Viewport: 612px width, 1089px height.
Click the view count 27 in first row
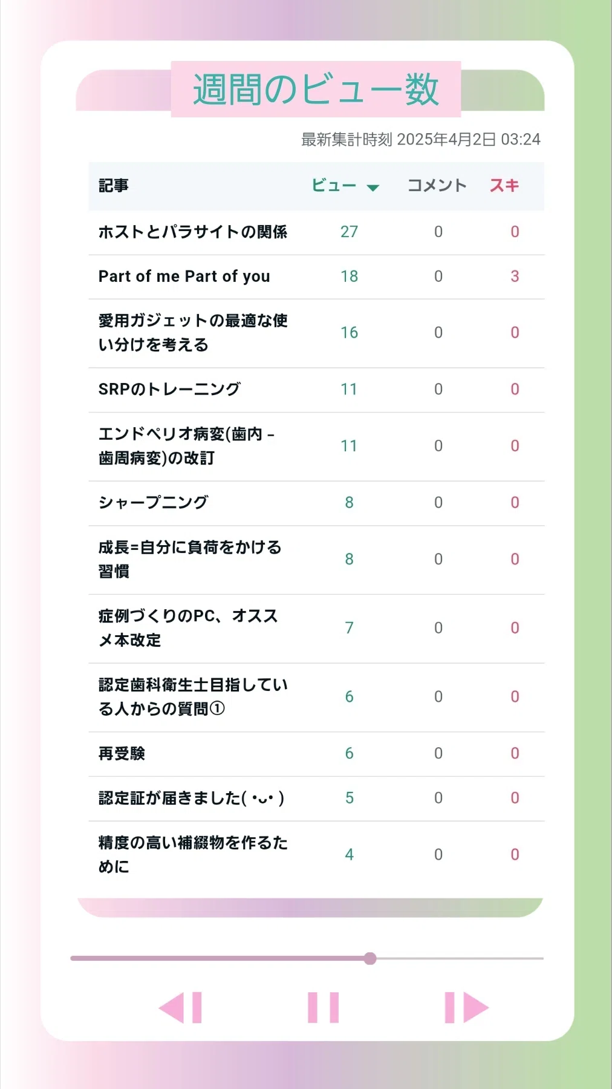coord(349,232)
